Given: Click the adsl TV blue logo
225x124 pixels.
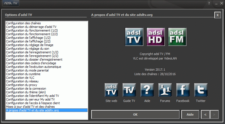Looking at the screenshot, I should tap(134, 37).
